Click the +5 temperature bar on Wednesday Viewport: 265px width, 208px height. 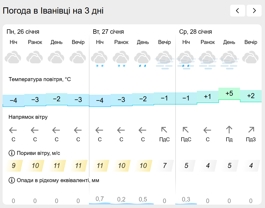point(229,94)
